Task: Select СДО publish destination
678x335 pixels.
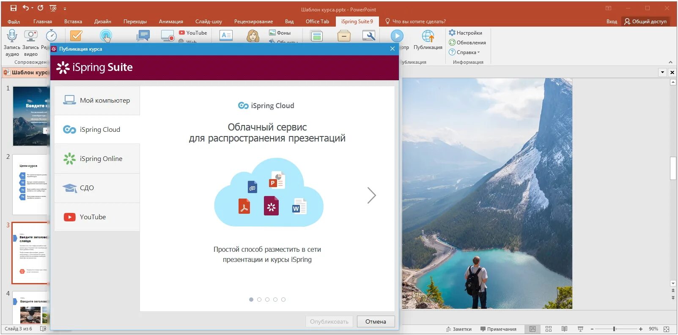Action: [97, 188]
